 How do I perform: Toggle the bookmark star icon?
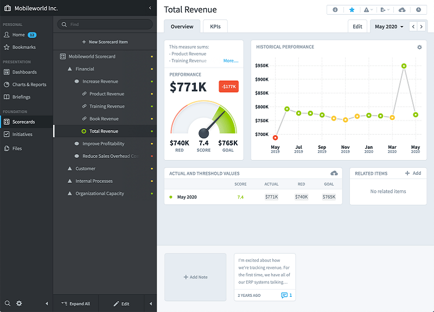click(x=352, y=10)
